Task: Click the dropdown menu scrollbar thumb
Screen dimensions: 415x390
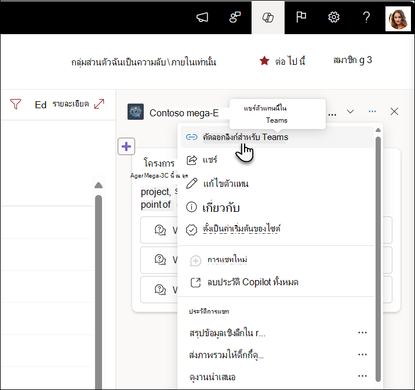Action: (378, 259)
